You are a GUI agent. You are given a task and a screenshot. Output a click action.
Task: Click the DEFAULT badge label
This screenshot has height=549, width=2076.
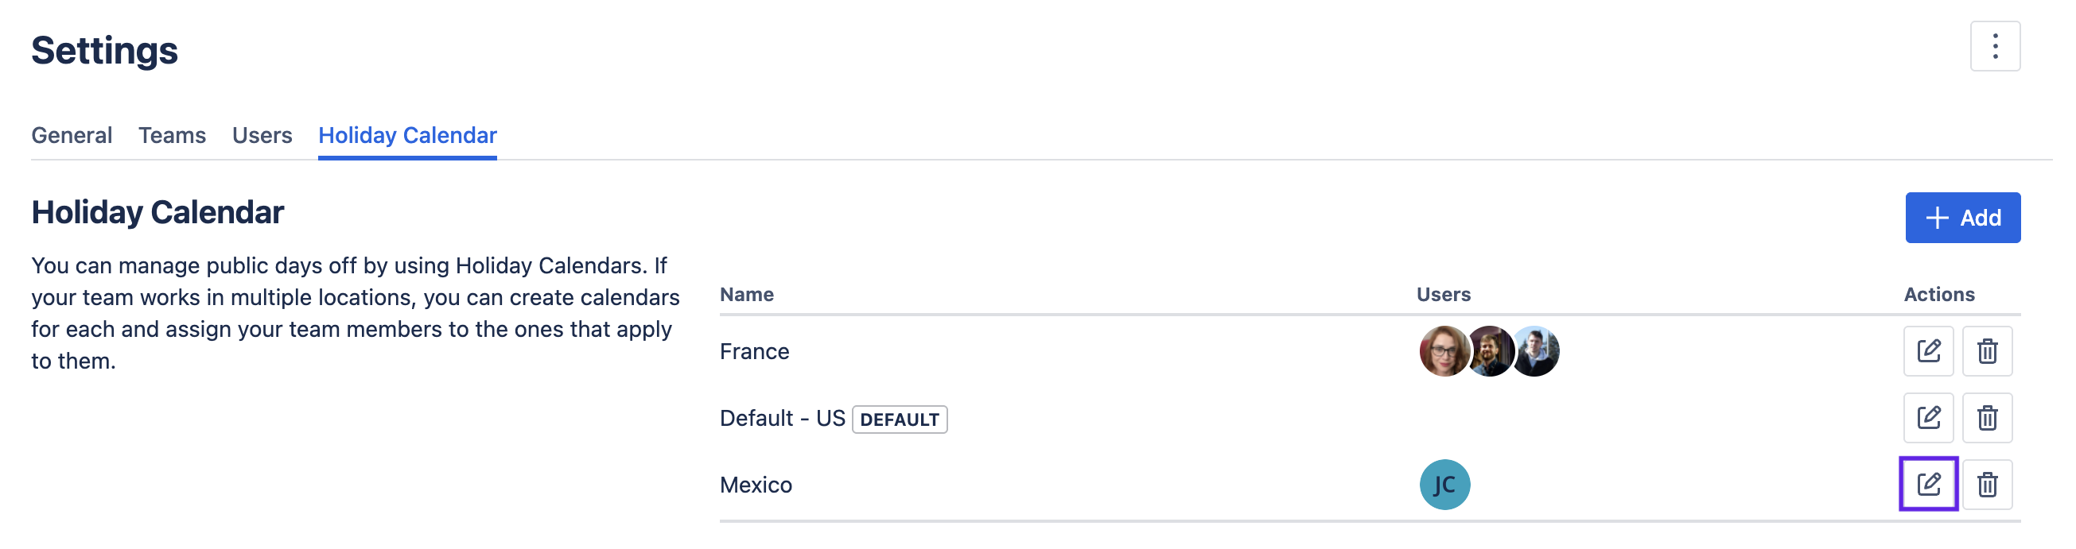(x=900, y=419)
